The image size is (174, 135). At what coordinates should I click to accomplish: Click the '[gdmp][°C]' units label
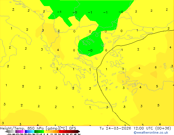pyautogui.click(x=57, y=128)
